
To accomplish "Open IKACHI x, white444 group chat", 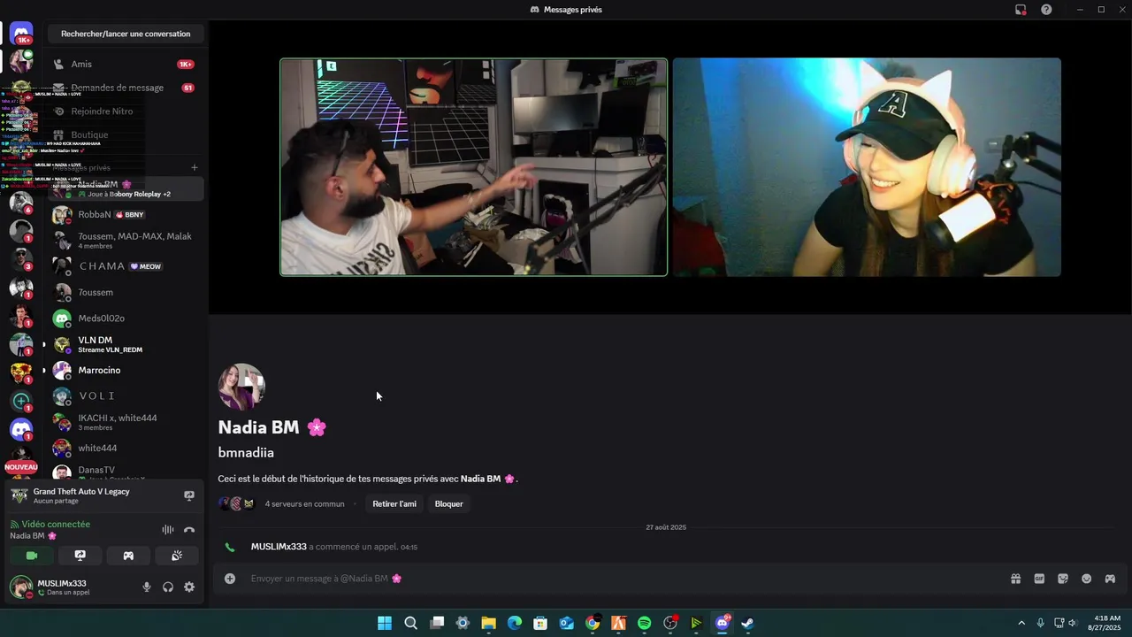I will (126, 422).
